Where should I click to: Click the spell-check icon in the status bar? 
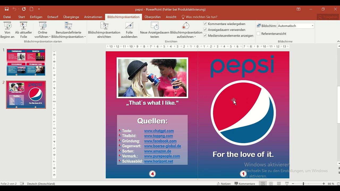(x=22, y=184)
